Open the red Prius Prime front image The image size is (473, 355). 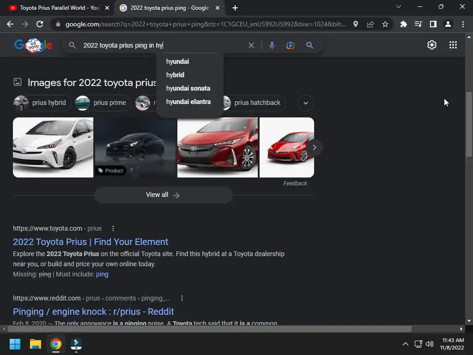tap(218, 147)
